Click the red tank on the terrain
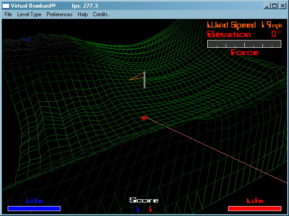The width and height of the screenshot is (289, 216). [144, 118]
